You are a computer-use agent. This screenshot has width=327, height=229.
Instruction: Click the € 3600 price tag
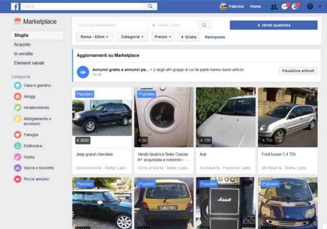(x=83, y=140)
